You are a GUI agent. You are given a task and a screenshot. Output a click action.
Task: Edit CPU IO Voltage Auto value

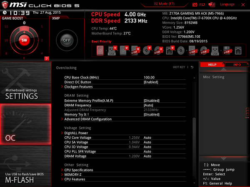(x=147, y=147)
